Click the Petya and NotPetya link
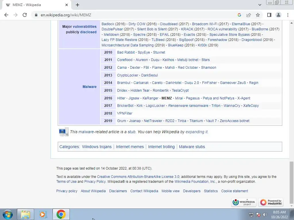Viewport: 294px width, 220px height. coord(218,98)
